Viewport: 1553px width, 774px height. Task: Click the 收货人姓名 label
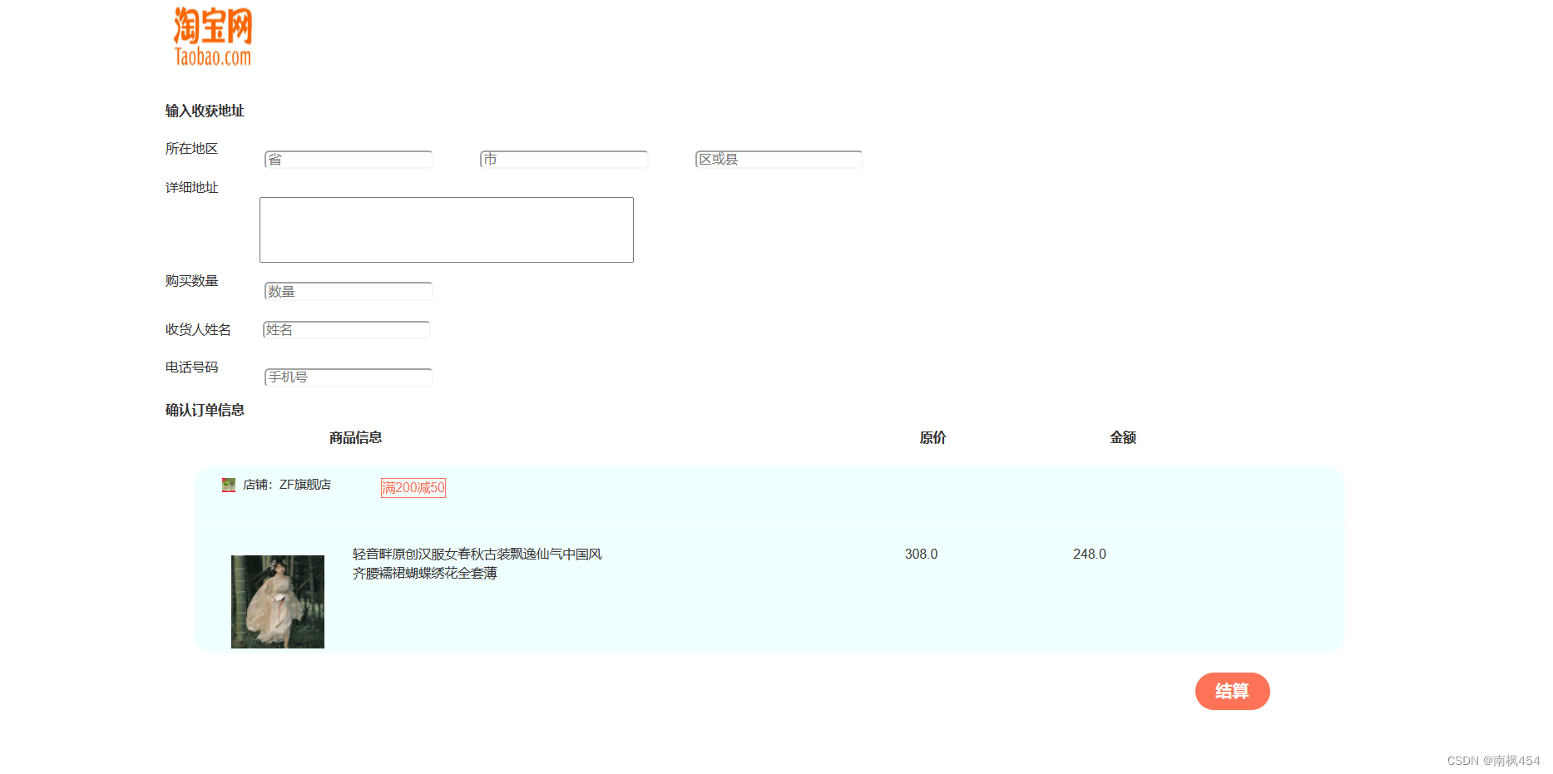click(198, 329)
